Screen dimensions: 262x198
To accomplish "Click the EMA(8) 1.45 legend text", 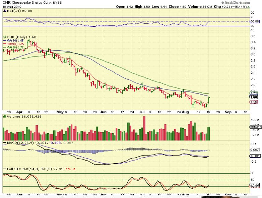I will (x=15, y=44).
